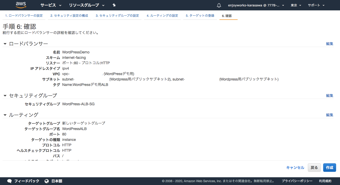Click the listener text ポート:80 - プロトコル:HTTP

[86, 63]
